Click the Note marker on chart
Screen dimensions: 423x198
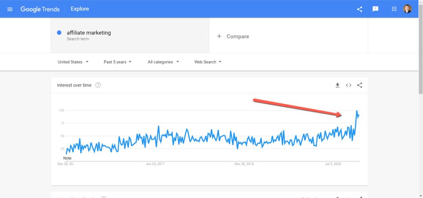click(67, 158)
